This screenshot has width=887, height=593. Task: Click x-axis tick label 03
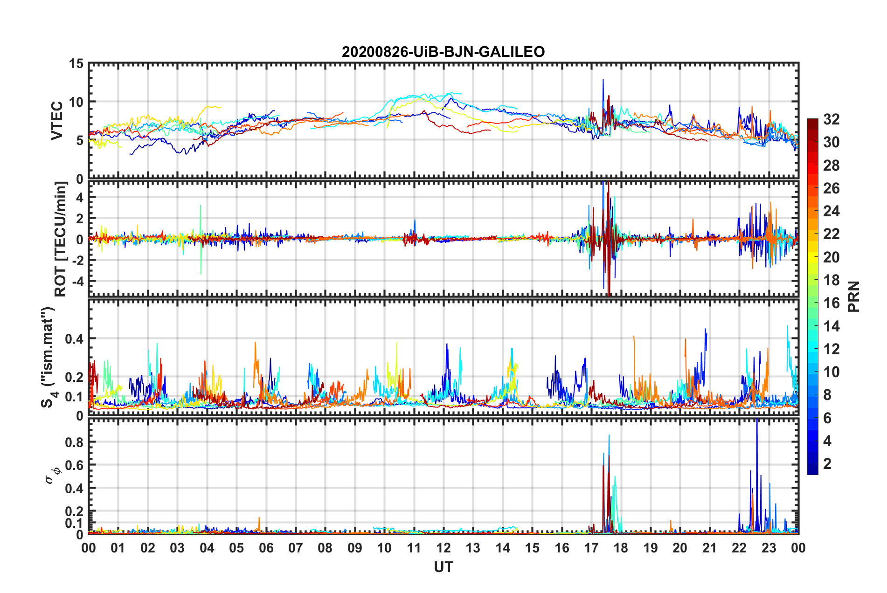177,548
